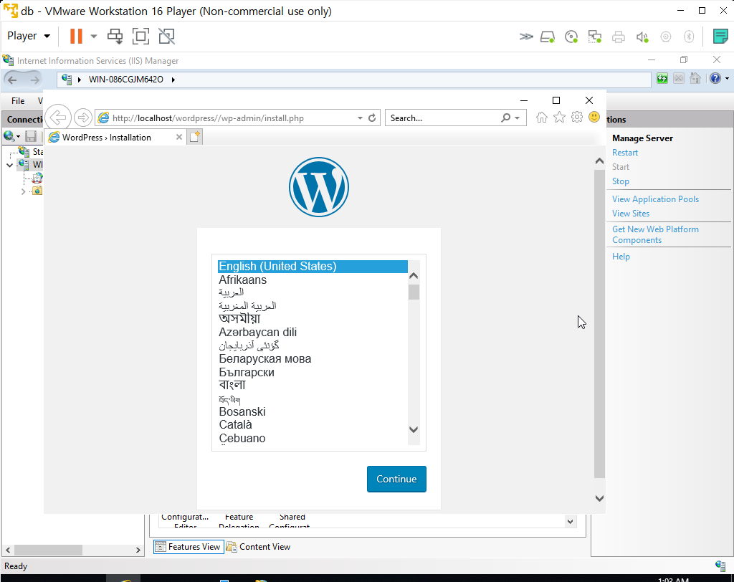Click the IIS Manager back navigation arrow
Image resolution: width=734 pixels, height=582 pixels.
pyautogui.click(x=13, y=80)
